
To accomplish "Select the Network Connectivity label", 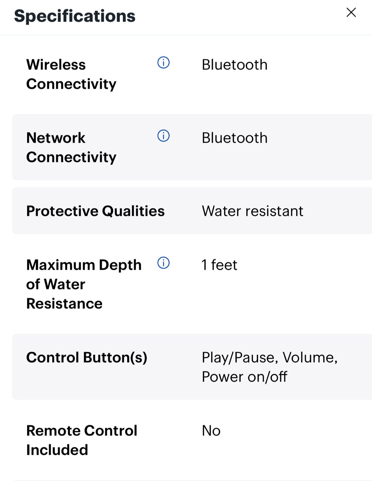I will click(x=71, y=147).
